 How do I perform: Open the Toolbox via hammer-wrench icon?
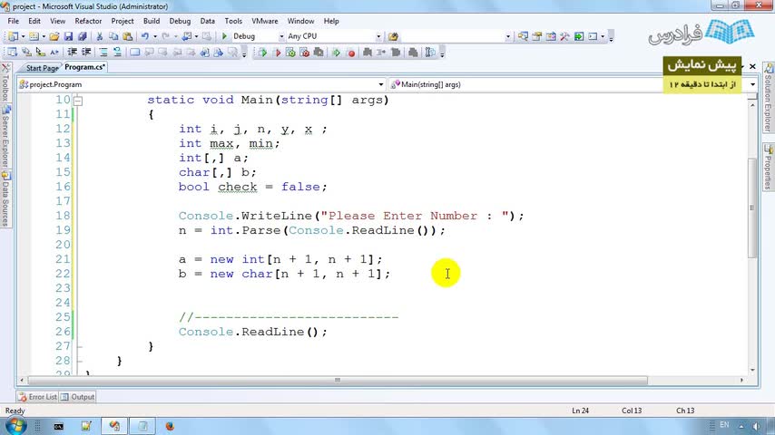564,36
